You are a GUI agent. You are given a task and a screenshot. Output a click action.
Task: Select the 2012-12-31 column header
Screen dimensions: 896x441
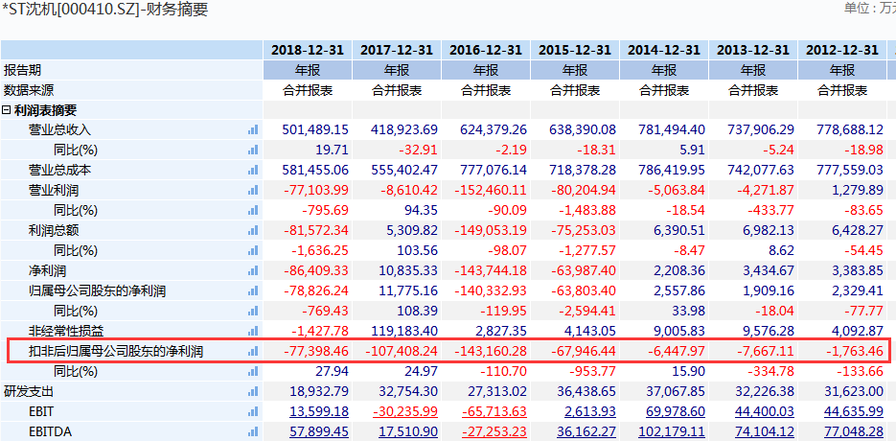[842, 51]
